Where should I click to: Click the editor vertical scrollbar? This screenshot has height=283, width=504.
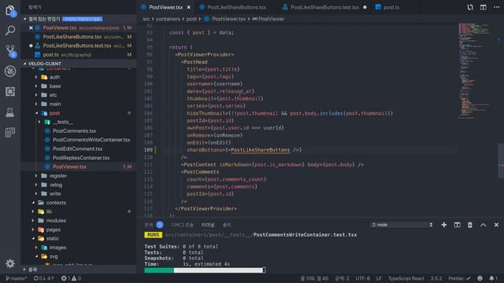click(x=501, y=160)
